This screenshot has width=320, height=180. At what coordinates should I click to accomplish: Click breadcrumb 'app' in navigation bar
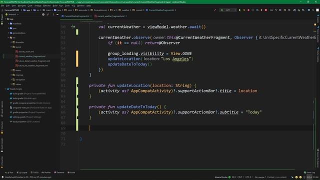(26, 10)
